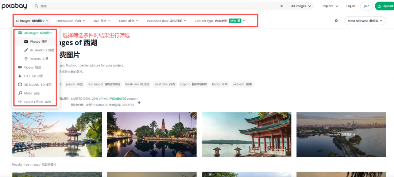Click in the search input field
Screen dimensions: 394x177
point(158,6)
